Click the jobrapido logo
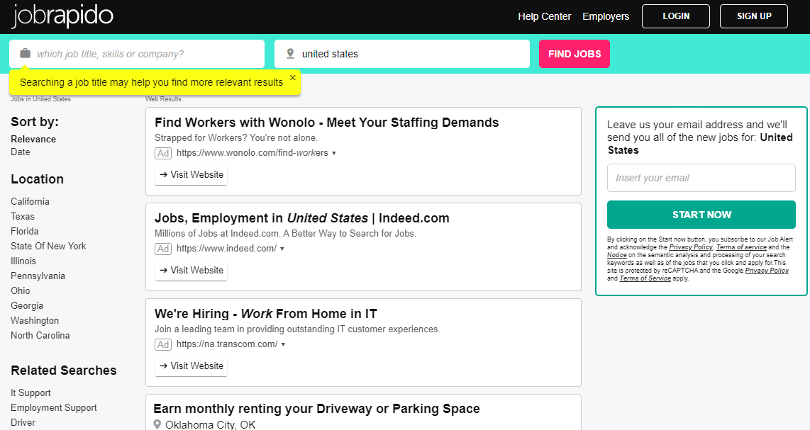This screenshot has width=810, height=430. pos(62,16)
